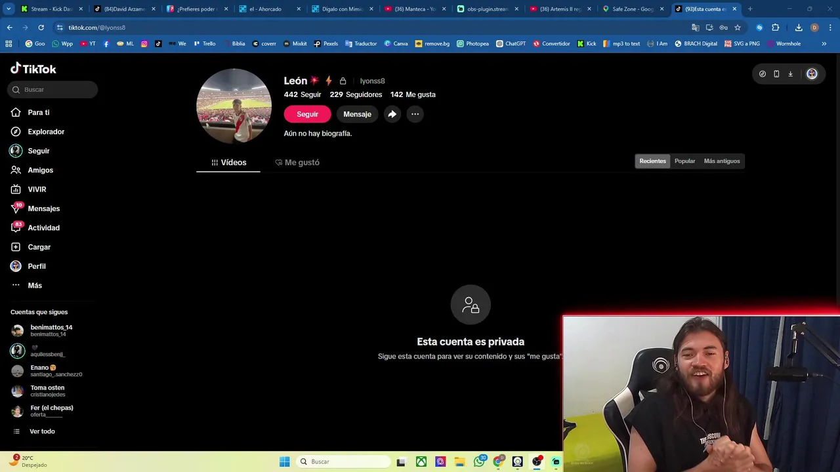Image resolution: width=840 pixels, height=472 pixels.
Task: Open León's profile picture
Action: pos(234,106)
